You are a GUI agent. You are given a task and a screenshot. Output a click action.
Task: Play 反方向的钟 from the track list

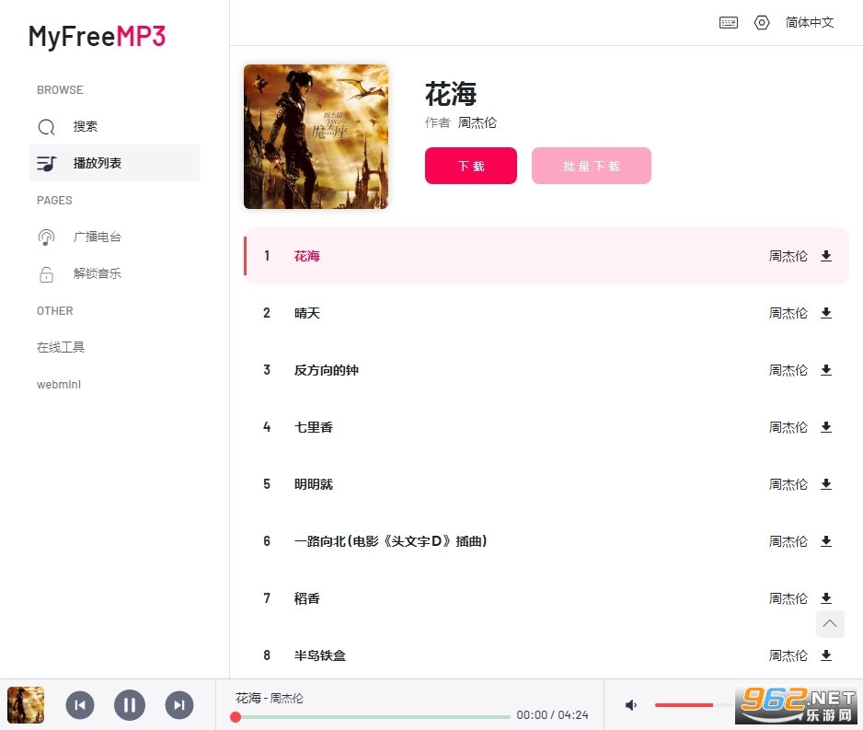coord(327,370)
